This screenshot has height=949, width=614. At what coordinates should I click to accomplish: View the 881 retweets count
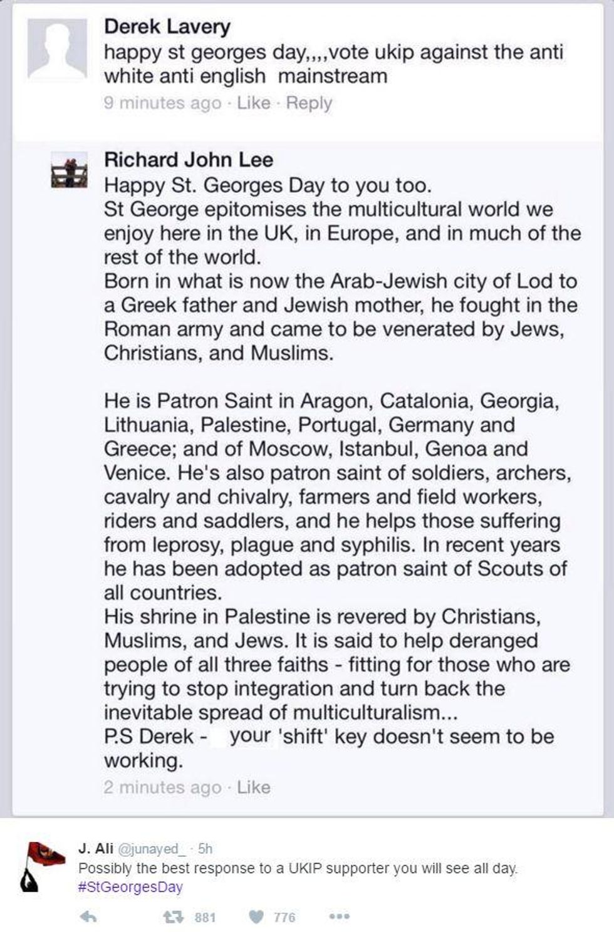click(206, 918)
